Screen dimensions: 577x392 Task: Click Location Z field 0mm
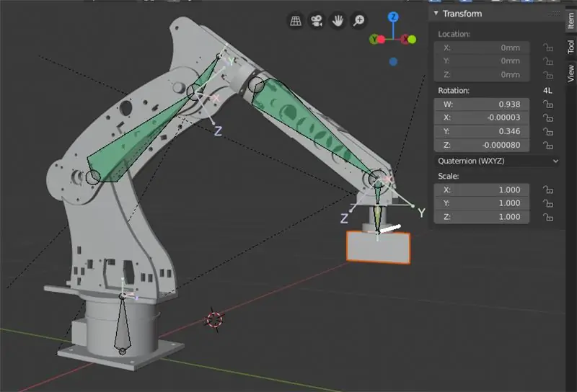tap(482, 75)
